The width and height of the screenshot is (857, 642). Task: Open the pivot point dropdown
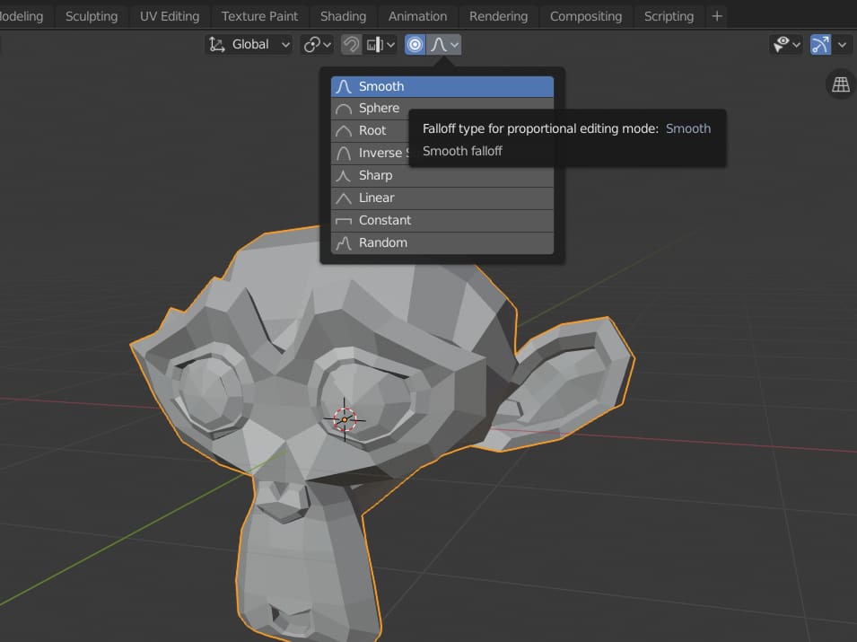click(x=317, y=44)
